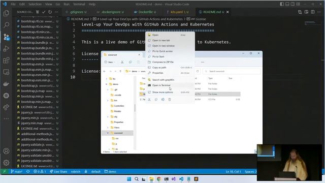Open the Selection menu in menu bar
325x183 pixels.
coord(35,4)
